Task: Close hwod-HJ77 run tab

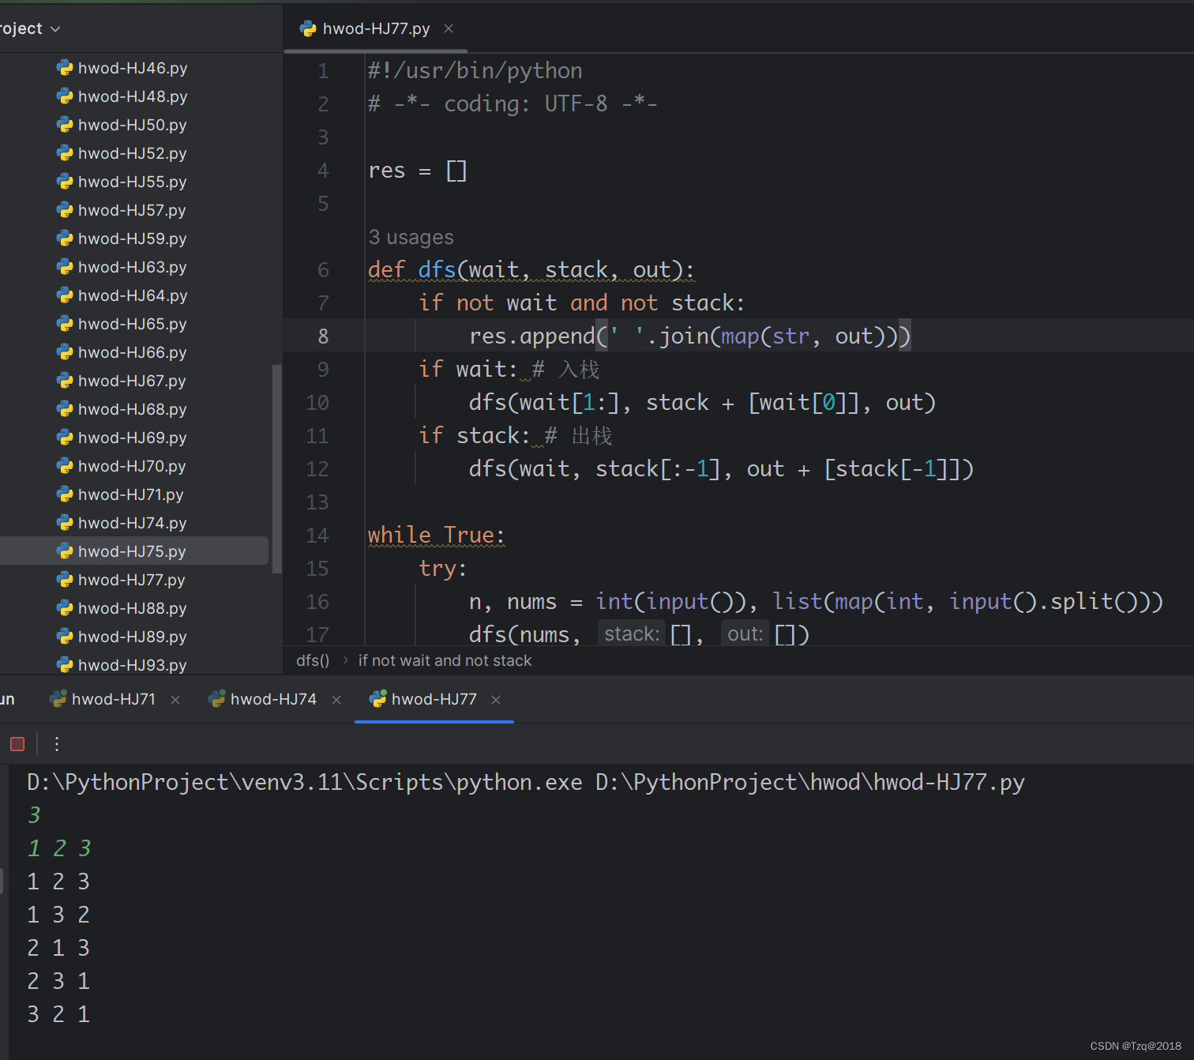Action: [x=496, y=700]
